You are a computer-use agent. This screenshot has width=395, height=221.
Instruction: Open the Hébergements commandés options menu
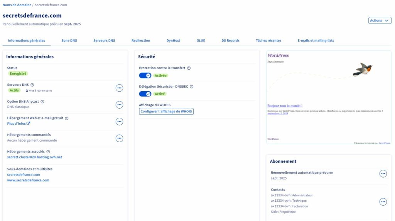click(x=119, y=138)
